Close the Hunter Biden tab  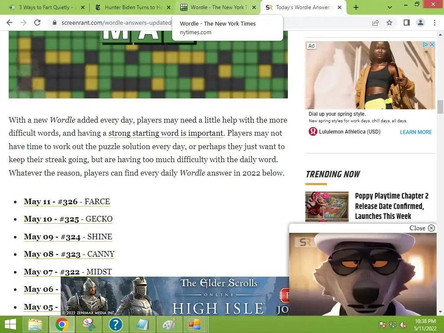point(169,8)
